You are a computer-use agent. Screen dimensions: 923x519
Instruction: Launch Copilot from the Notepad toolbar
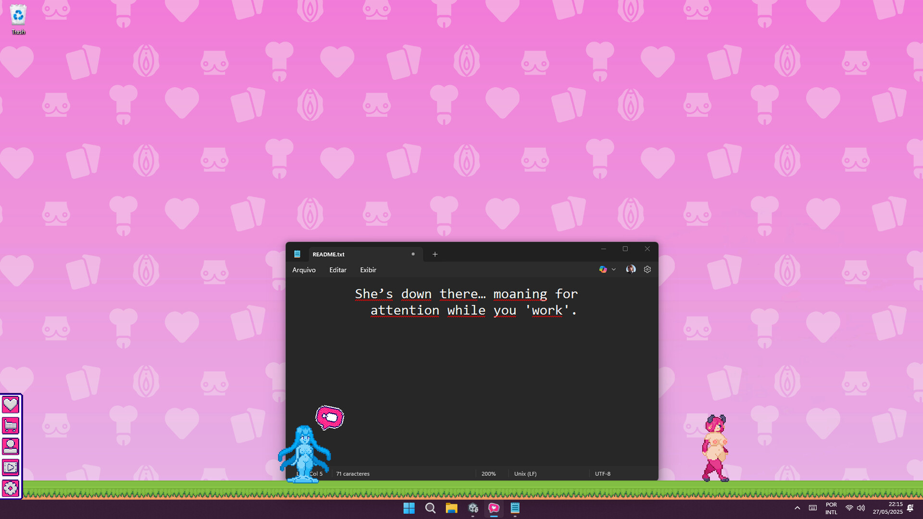[x=603, y=269]
